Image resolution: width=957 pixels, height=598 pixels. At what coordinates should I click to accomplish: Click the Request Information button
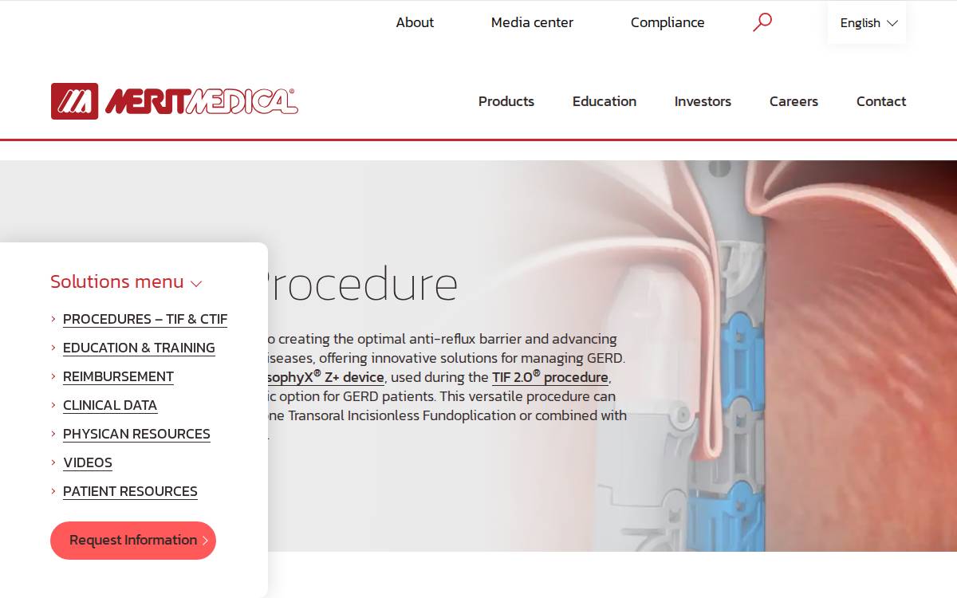click(x=133, y=541)
